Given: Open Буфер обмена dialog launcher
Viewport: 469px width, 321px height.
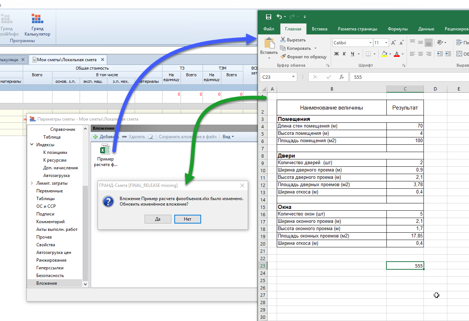Looking at the screenshot, I should coord(328,66).
